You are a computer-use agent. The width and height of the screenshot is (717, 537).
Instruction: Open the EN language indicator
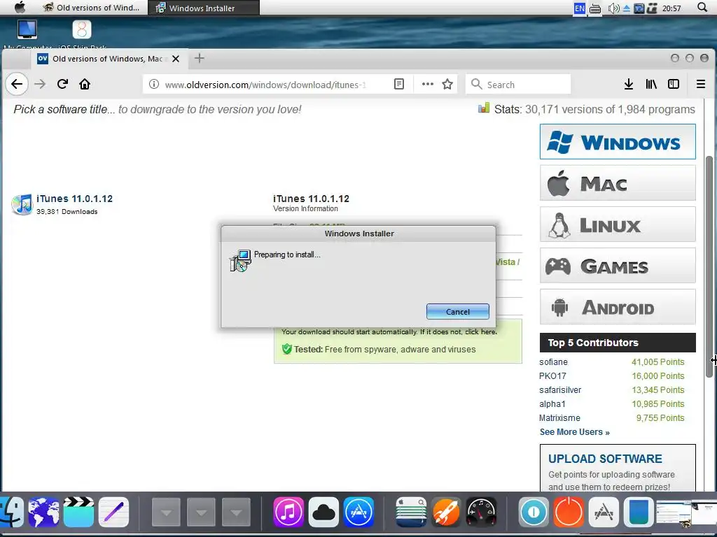pyautogui.click(x=580, y=8)
